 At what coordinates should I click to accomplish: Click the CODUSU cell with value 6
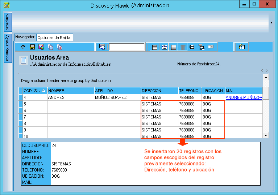35,110
